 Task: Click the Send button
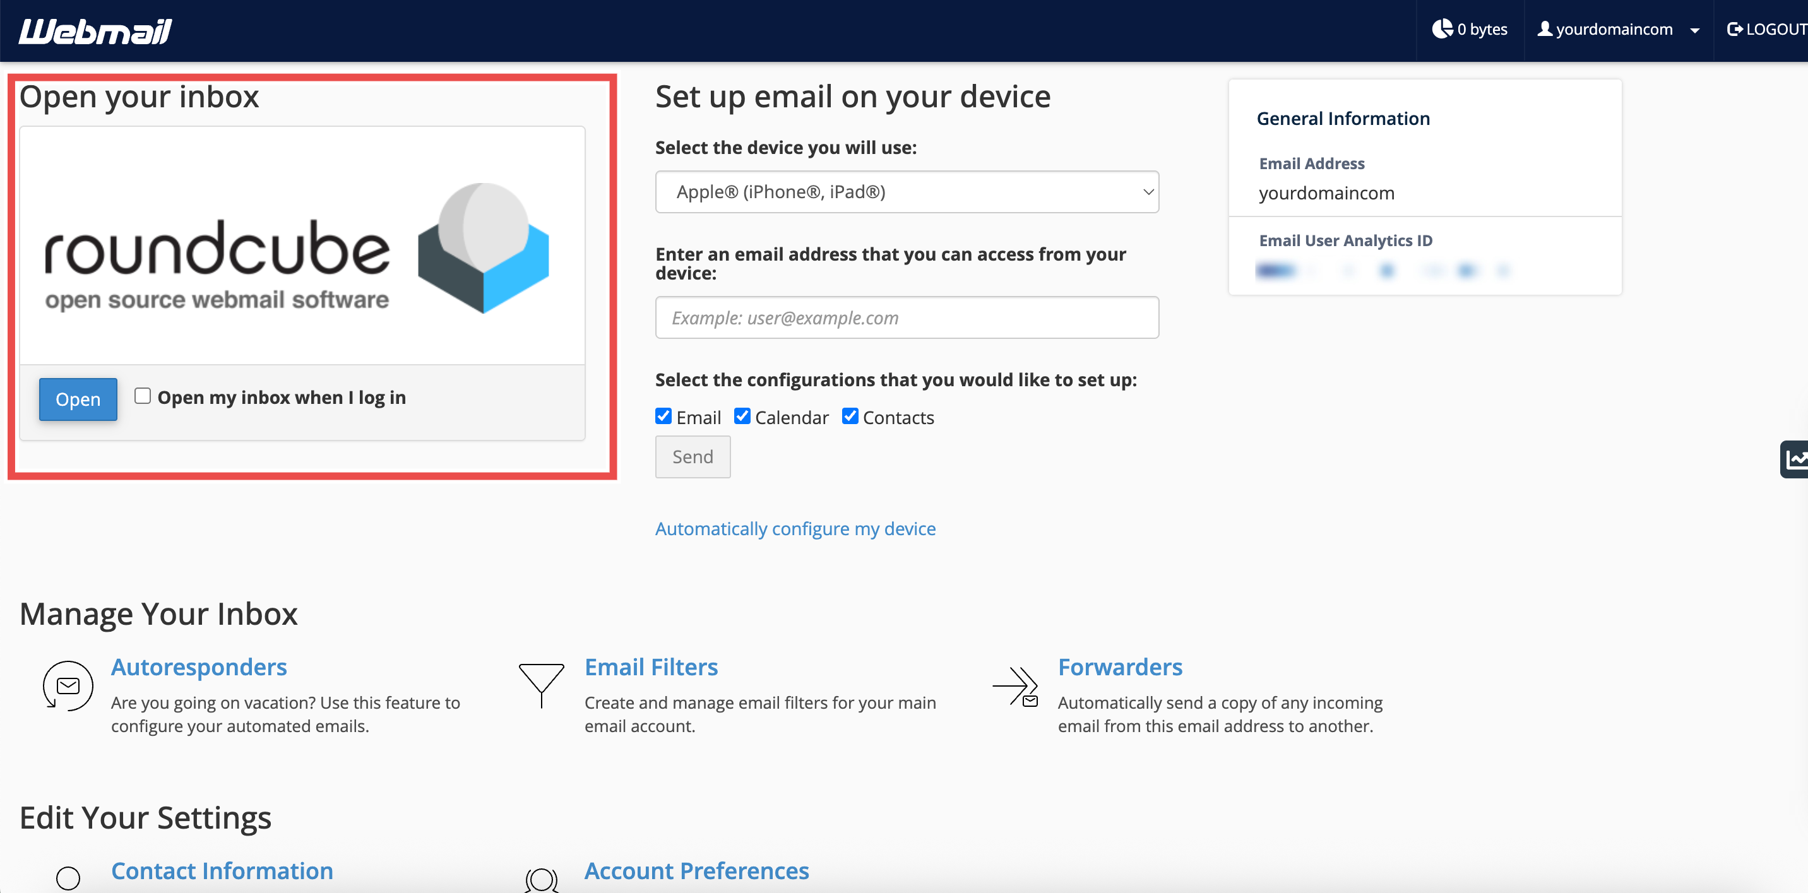pos(692,457)
